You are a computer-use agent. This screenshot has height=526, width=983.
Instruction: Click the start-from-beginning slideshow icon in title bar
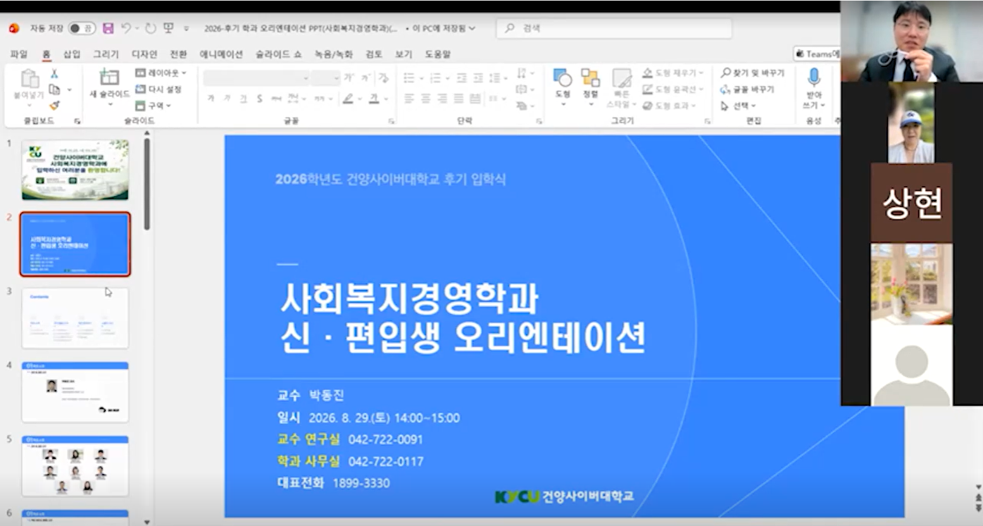(x=168, y=28)
